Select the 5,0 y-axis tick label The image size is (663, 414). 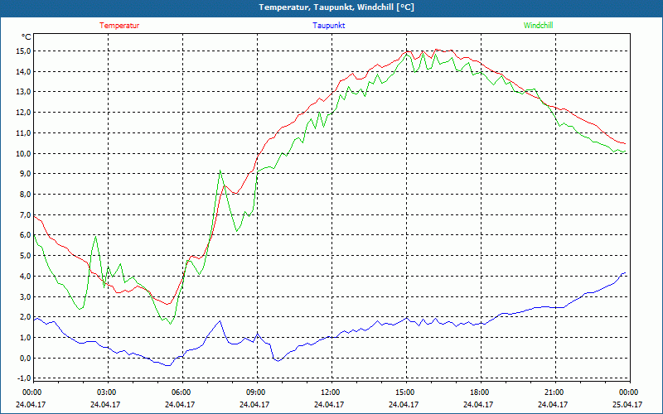24,256
